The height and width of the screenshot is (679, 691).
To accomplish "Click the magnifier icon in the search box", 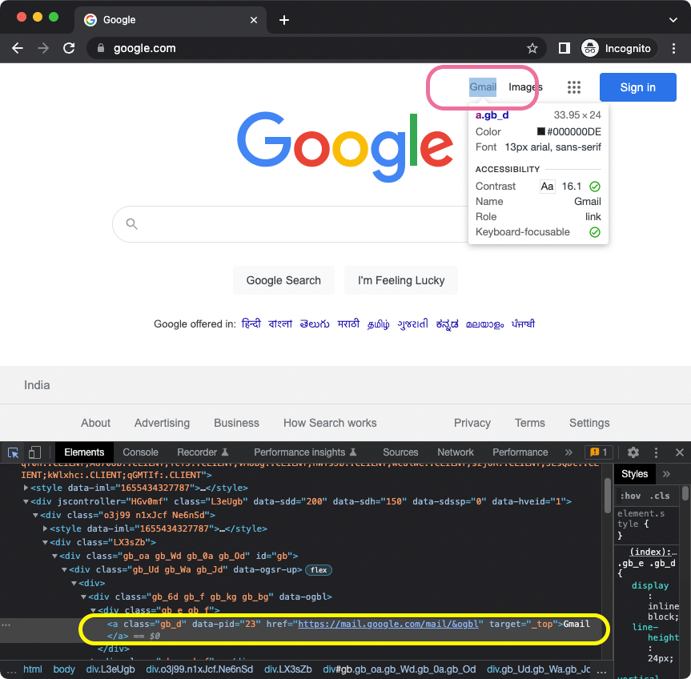I will click(132, 224).
